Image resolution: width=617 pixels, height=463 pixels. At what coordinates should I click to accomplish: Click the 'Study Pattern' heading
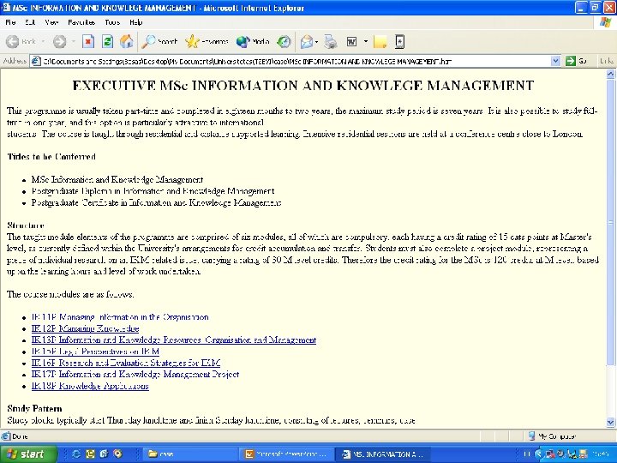pyautogui.click(x=34, y=408)
